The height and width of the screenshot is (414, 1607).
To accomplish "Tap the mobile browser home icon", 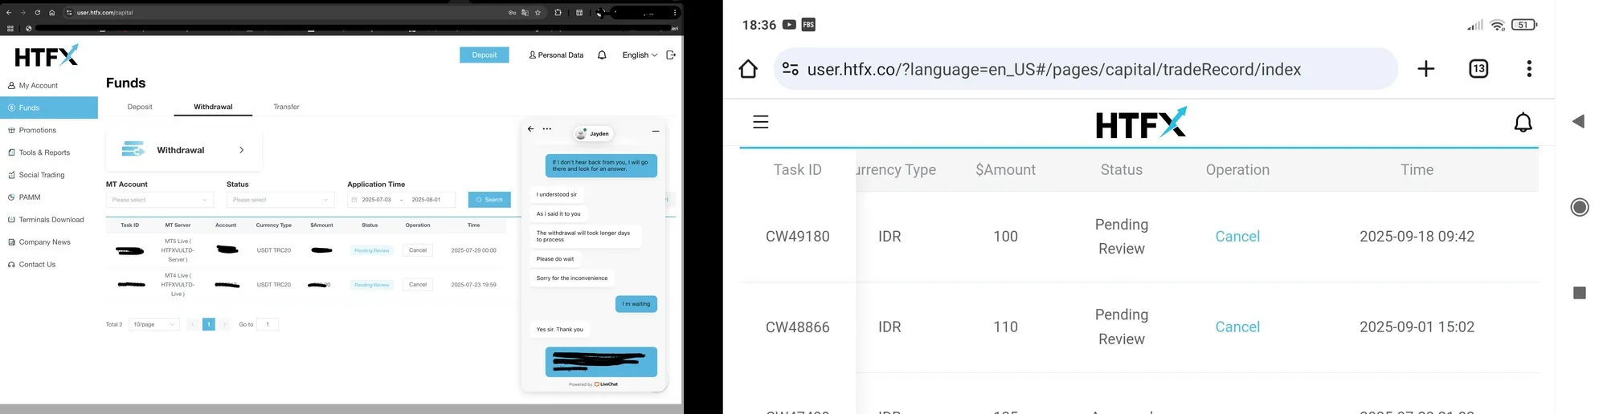I will [748, 69].
